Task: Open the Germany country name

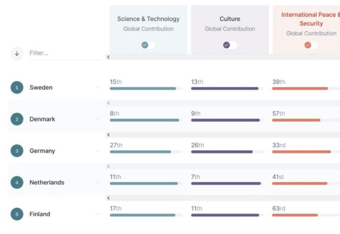Action: pyautogui.click(x=42, y=151)
